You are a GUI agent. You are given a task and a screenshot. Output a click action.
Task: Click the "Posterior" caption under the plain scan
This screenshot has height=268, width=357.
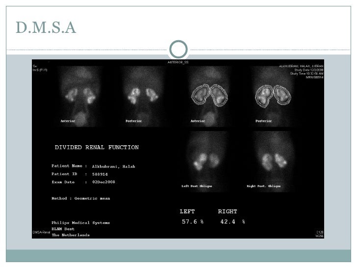coord(134,121)
